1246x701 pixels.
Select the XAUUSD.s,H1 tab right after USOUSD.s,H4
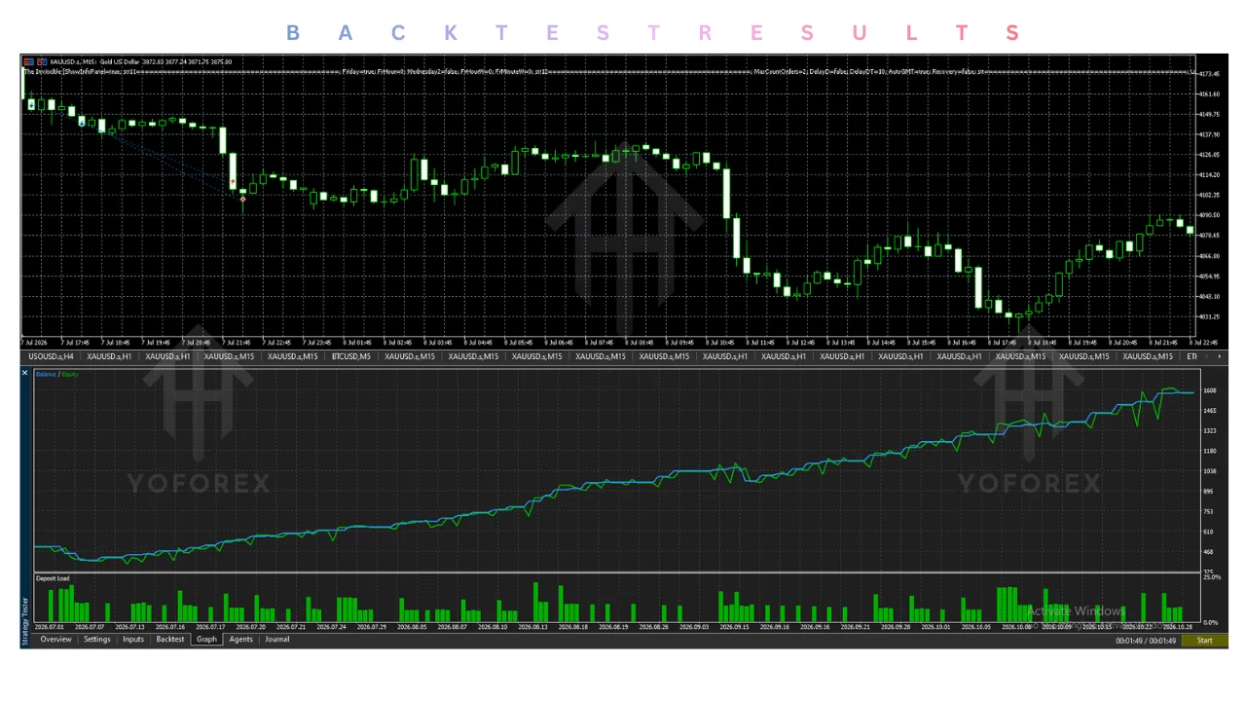point(109,356)
